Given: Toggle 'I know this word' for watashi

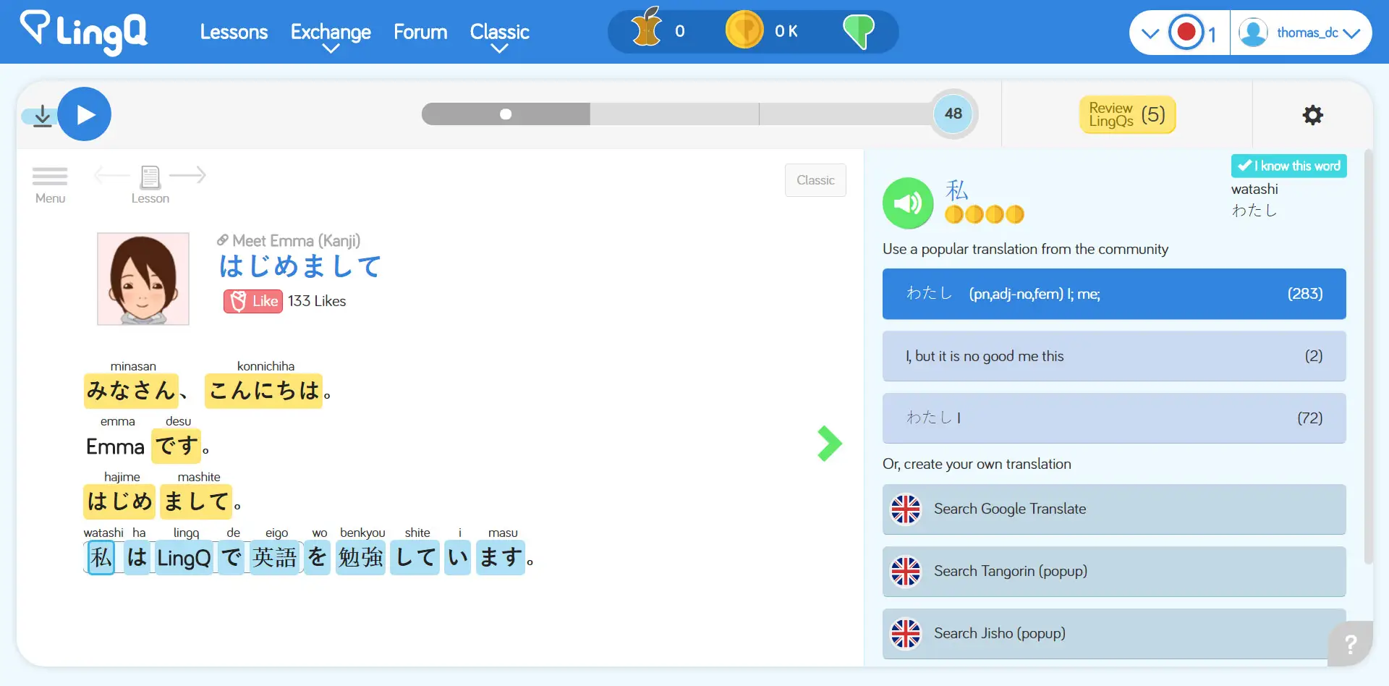Looking at the screenshot, I should click(1289, 166).
